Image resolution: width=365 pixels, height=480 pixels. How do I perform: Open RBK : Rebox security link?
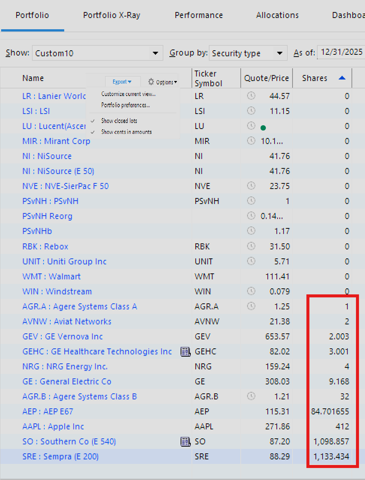(45, 246)
